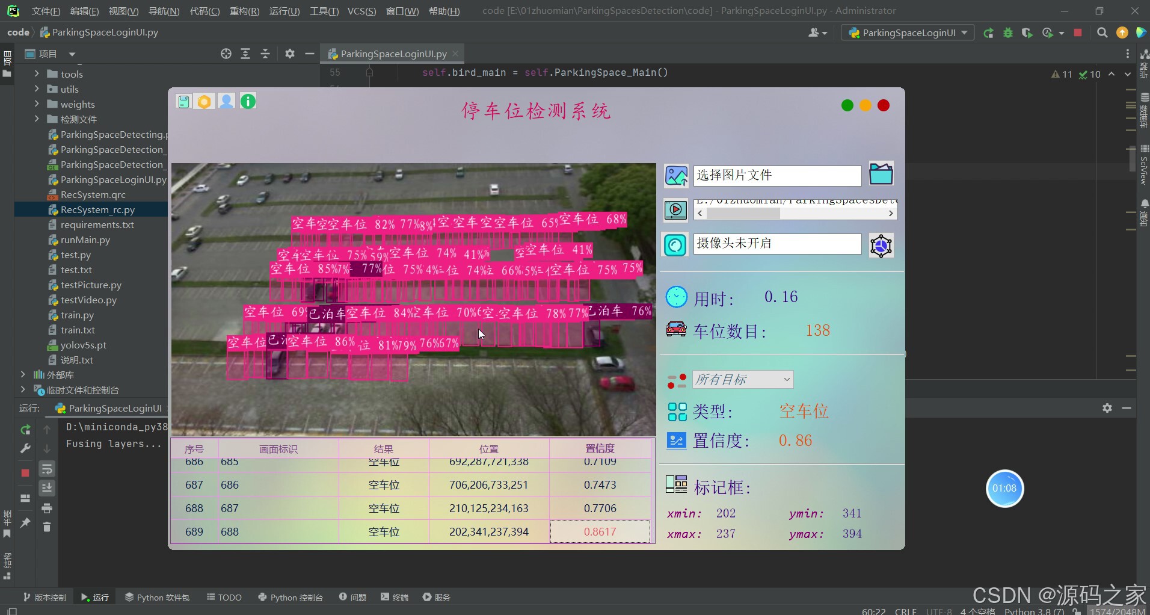
Task: Open the TODO tool window
Action: click(224, 597)
